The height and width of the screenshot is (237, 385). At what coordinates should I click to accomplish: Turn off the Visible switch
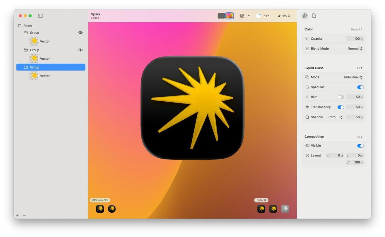coord(360,146)
